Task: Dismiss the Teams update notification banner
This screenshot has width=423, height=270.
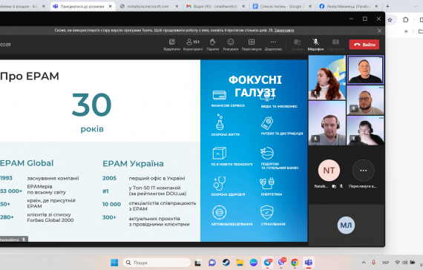Action: 379,30
